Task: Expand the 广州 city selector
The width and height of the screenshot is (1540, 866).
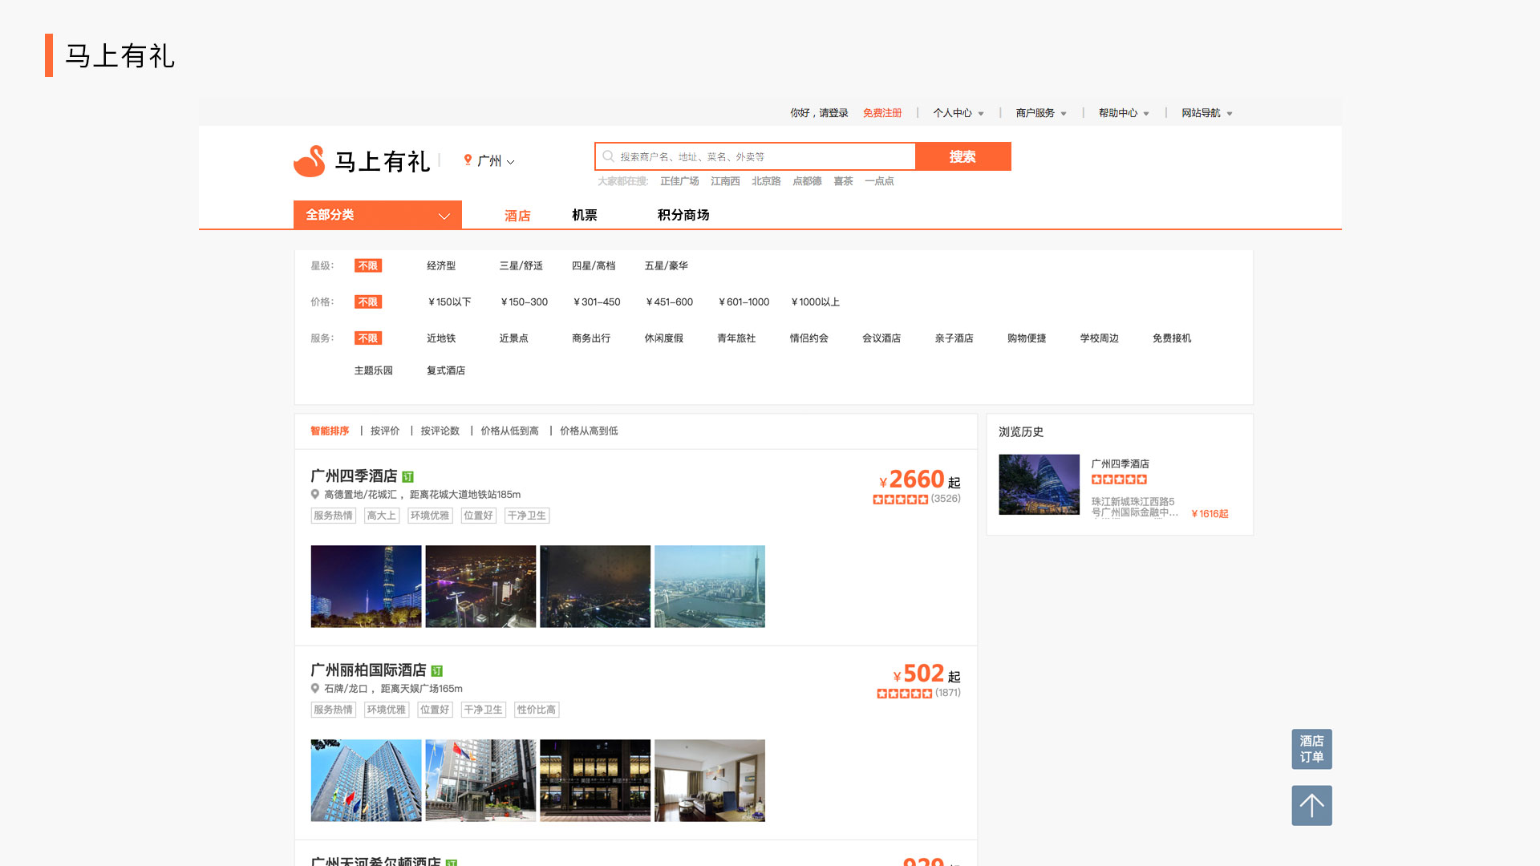Action: pos(496,161)
